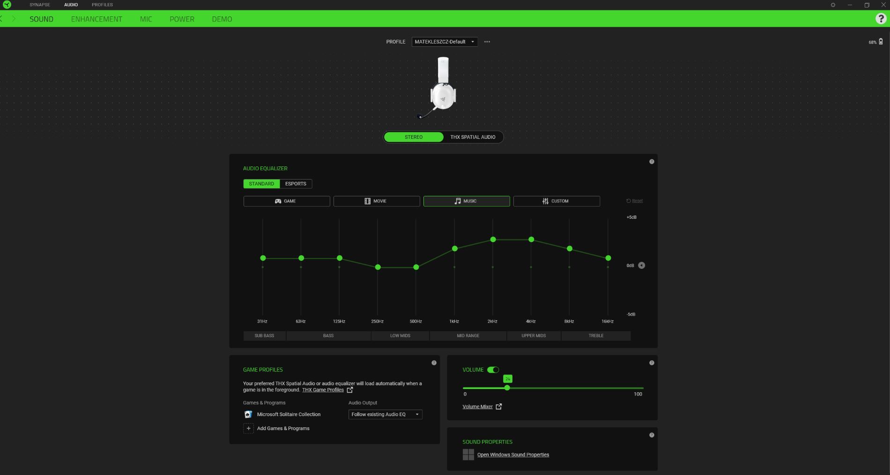Open Windows Sound Properties link

coord(513,455)
